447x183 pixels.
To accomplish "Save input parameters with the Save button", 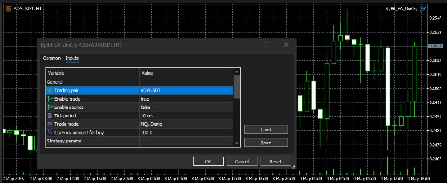I will click(x=266, y=142).
